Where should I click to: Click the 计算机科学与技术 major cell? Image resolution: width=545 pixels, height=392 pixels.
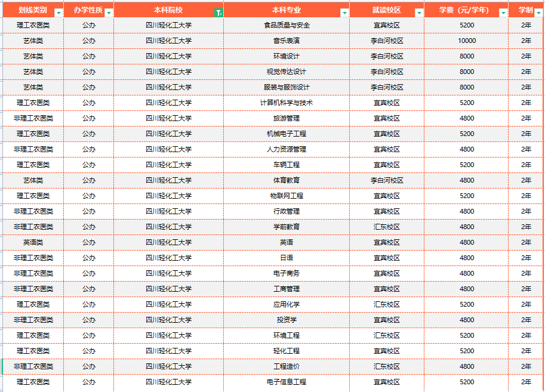287,103
